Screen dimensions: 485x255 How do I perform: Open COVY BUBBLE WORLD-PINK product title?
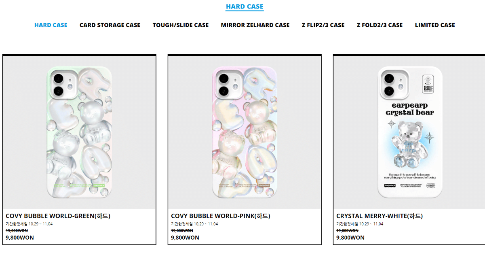click(221, 216)
